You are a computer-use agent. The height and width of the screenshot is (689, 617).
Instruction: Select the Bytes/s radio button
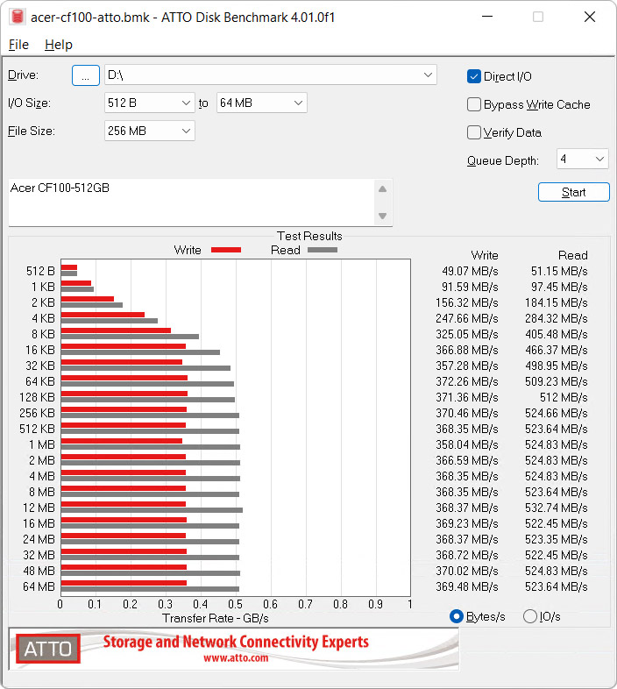(x=457, y=616)
